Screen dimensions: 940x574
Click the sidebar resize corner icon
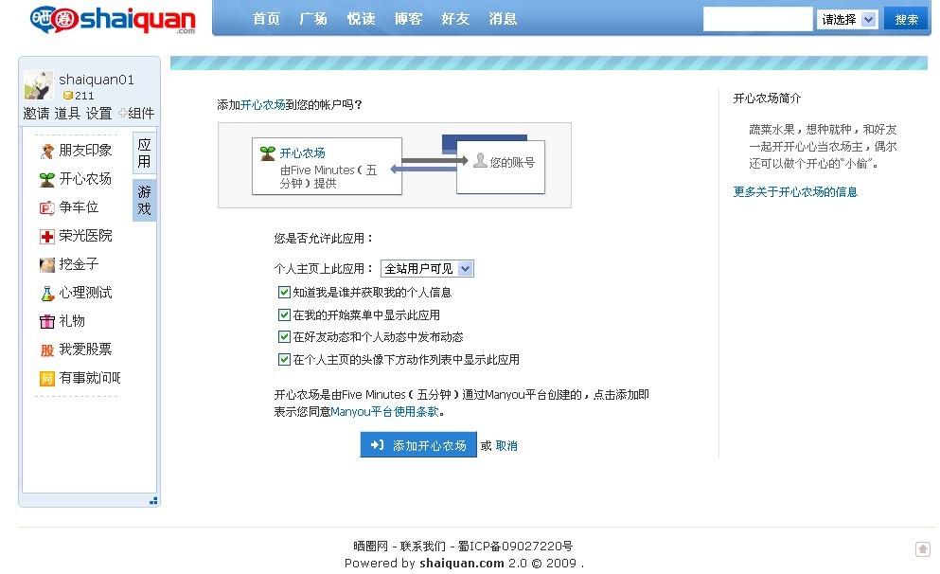tap(153, 500)
